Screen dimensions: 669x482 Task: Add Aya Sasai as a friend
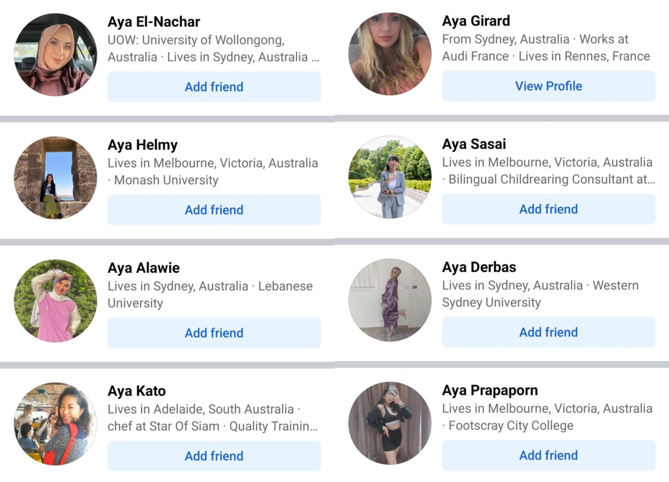549,209
